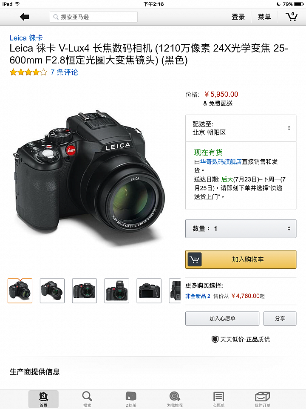
Task: Go to 首页 home tab
Action: click(x=43, y=399)
